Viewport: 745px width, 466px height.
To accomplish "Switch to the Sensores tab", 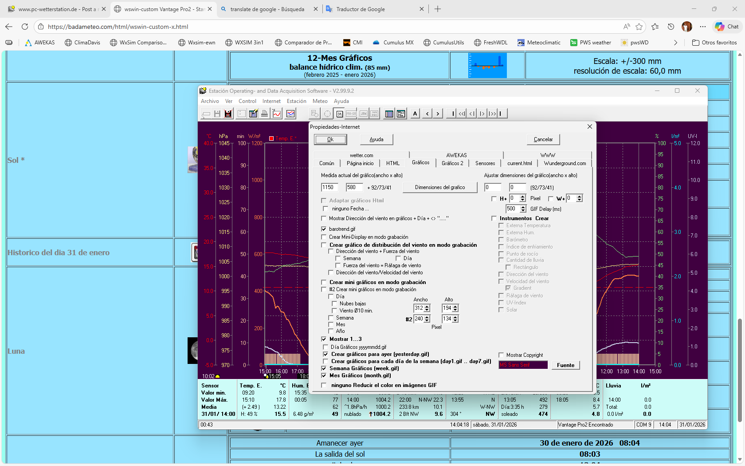I will 485,163.
